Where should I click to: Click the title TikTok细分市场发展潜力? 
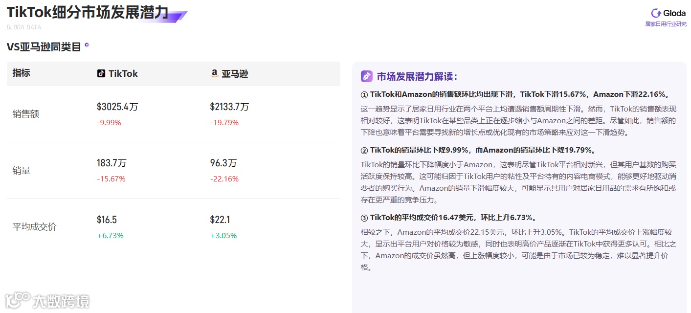(88, 13)
